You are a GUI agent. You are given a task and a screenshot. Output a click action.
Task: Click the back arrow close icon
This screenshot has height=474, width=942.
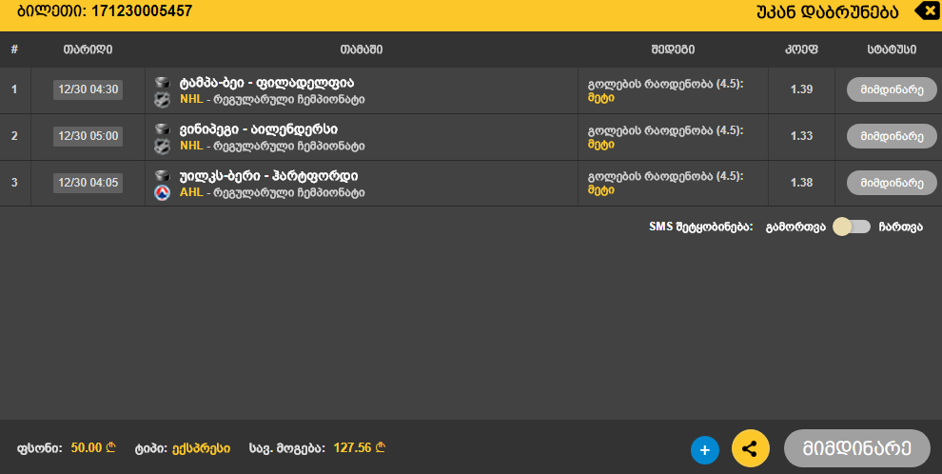(928, 10)
